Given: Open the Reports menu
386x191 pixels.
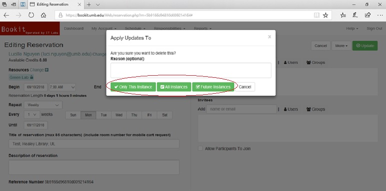Looking at the screenshot, I should click(x=202, y=28).
